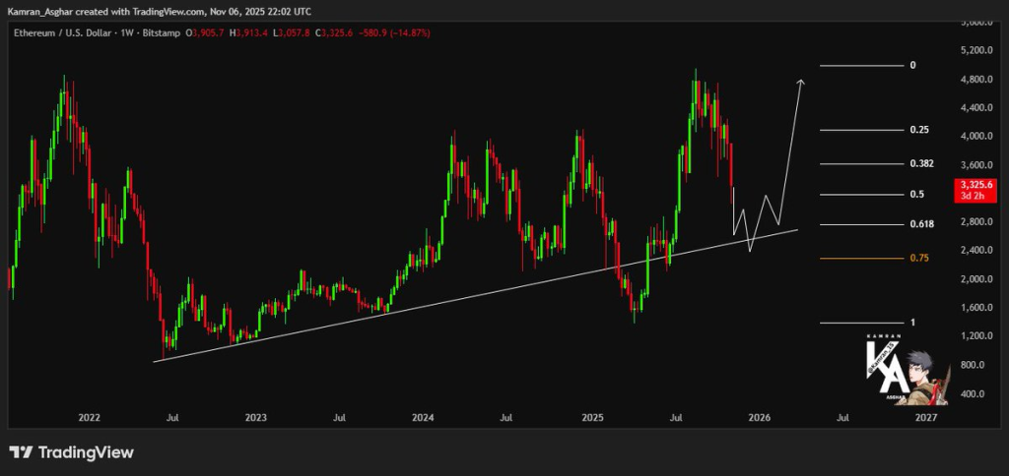Click the Kamran_Asghar author text in header
This screenshot has height=476, width=1009.
pos(39,9)
